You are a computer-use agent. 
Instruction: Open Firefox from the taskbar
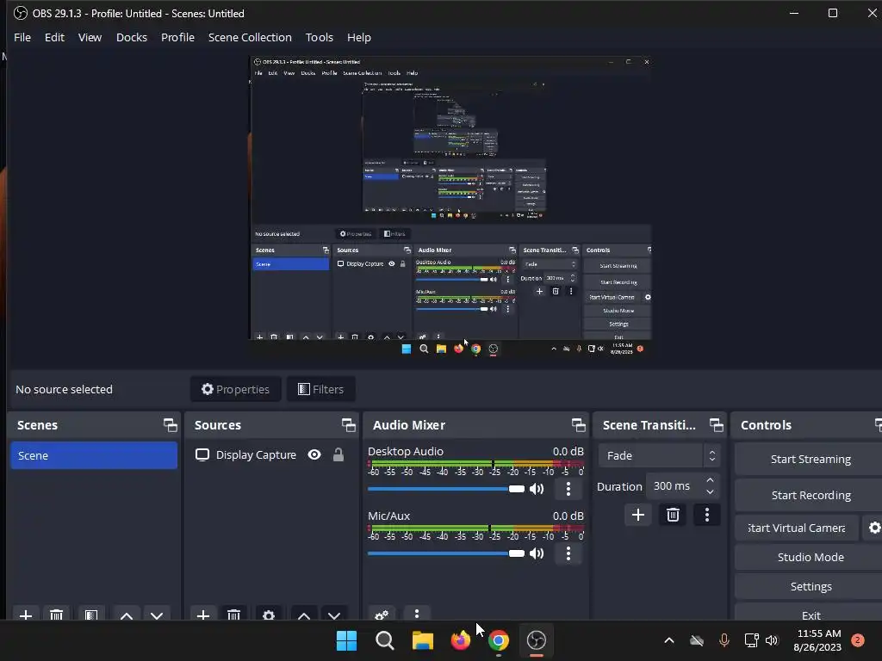[x=461, y=640]
